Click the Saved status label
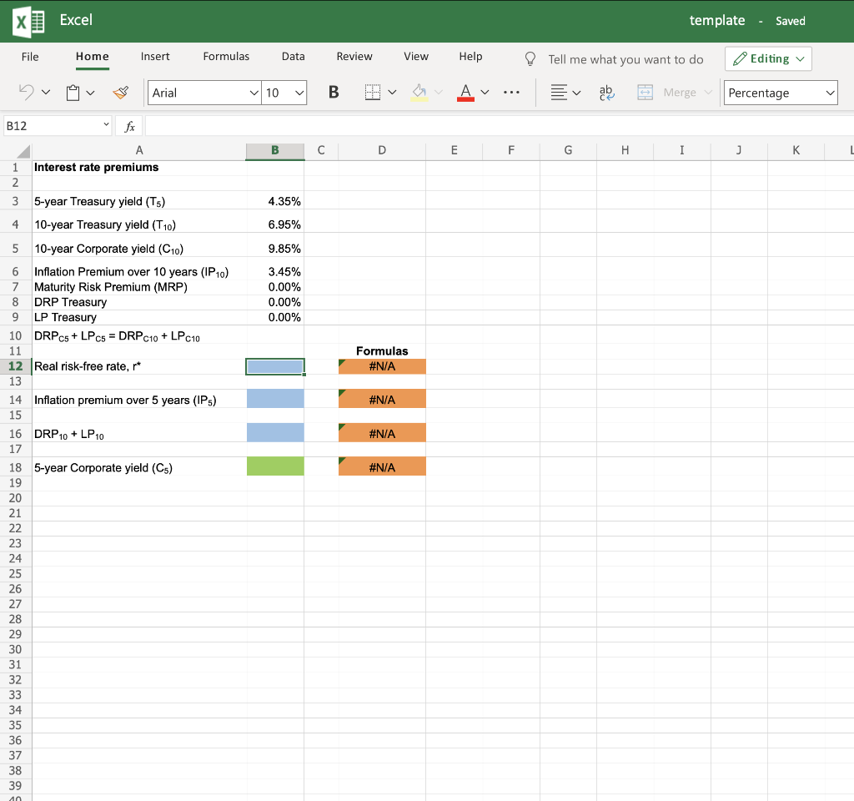This screenshot has height=801, width=854. pyautogui.click(x=791, y=21)
